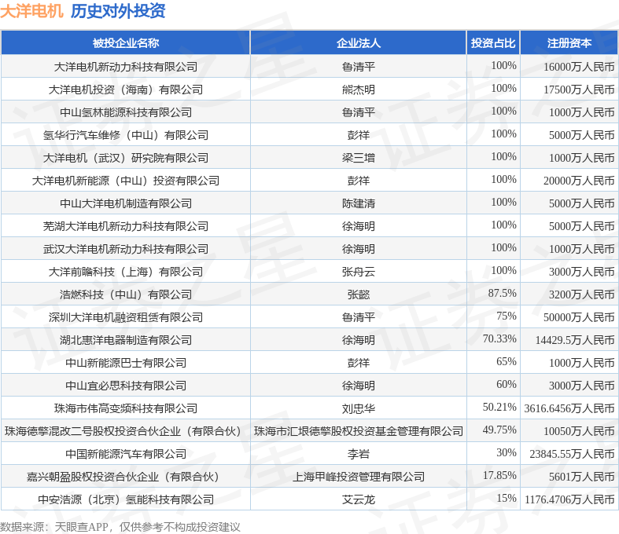Click the 65% investment ratio
Viewport: 619px width, 534px height.
pyautogui.click(x=507, y=361)
